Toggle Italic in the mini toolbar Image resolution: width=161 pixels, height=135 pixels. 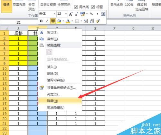pyautogui.click(x=47, y=21)
